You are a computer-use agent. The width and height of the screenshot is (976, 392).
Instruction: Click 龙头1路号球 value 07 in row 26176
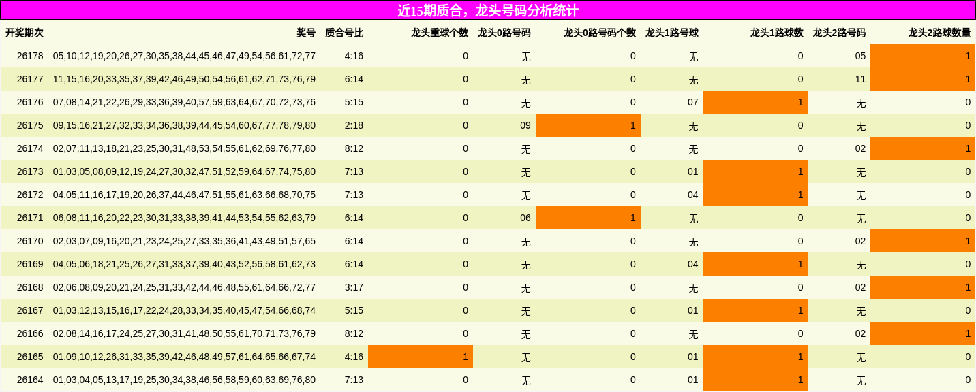pos(692,102)
